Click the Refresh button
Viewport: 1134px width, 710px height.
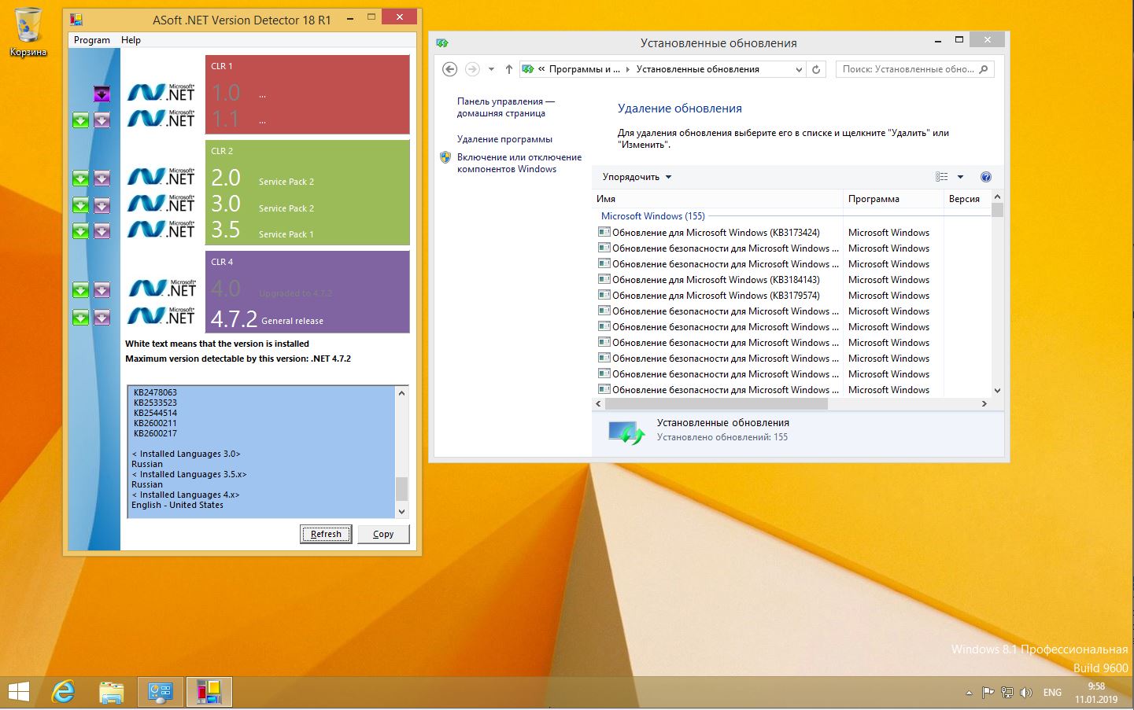[x=326, y=534]
